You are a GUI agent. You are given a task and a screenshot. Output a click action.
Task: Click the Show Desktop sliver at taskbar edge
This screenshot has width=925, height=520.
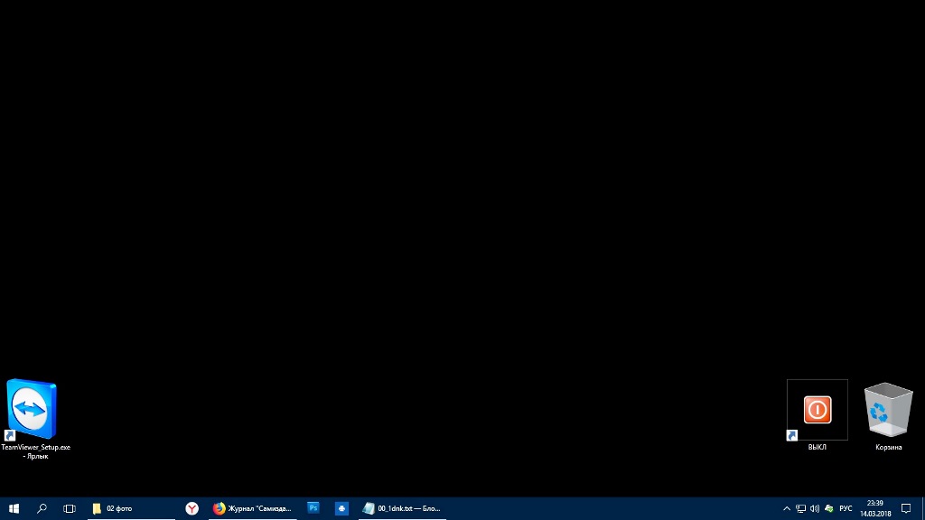922,508
